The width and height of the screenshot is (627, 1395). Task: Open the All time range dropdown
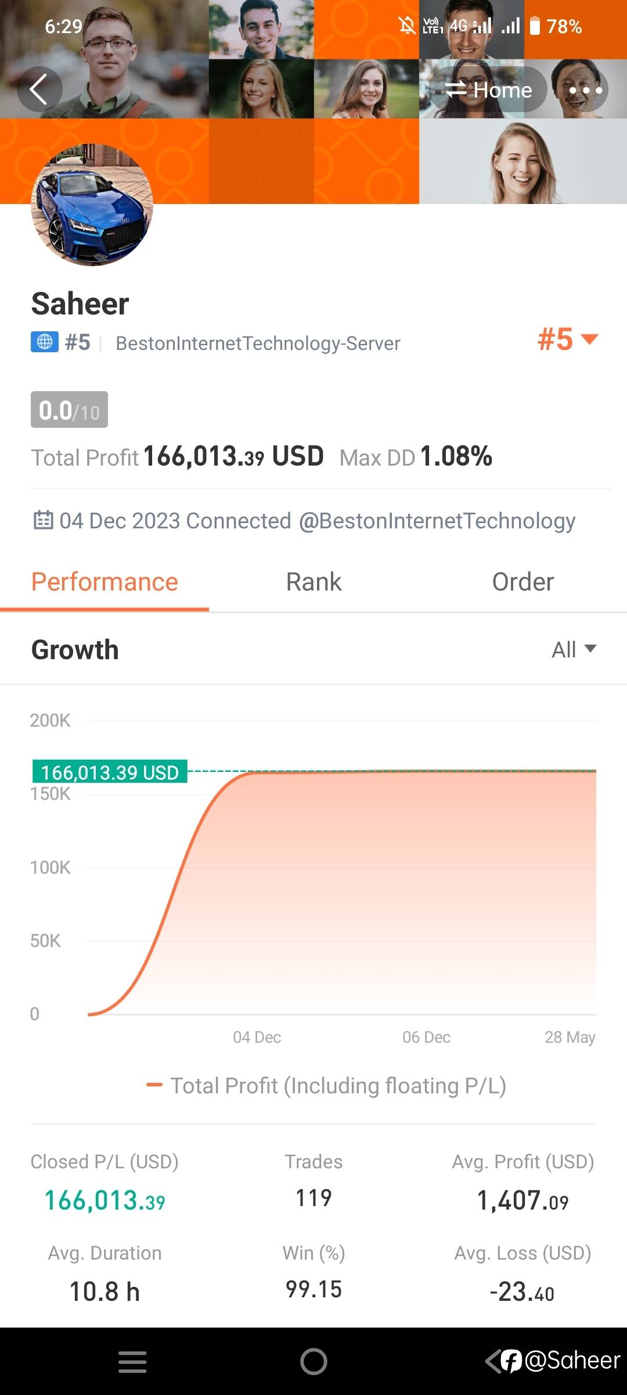(x=574, y=650)
